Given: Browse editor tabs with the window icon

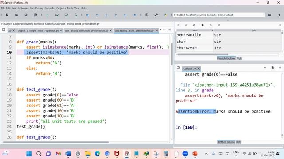Looking at the screenshot, I should tap(4, 30).
